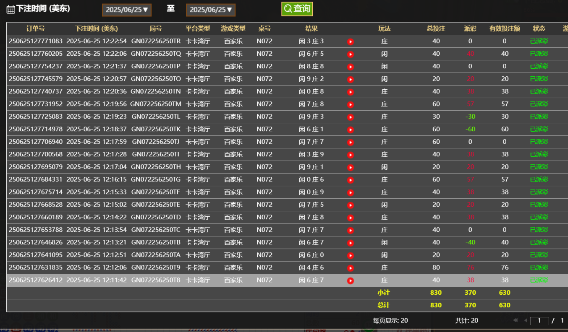568x332 pixels.
Task: Play replay in highlighted row GN072256250T8
Action: point(351,280)
